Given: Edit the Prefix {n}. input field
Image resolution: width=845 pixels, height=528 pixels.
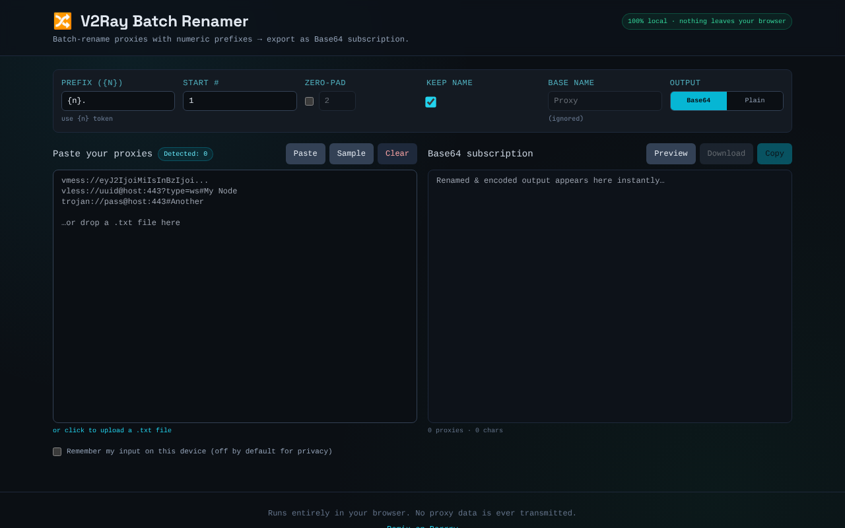Looking at the screenshot, I should [118, 101].
